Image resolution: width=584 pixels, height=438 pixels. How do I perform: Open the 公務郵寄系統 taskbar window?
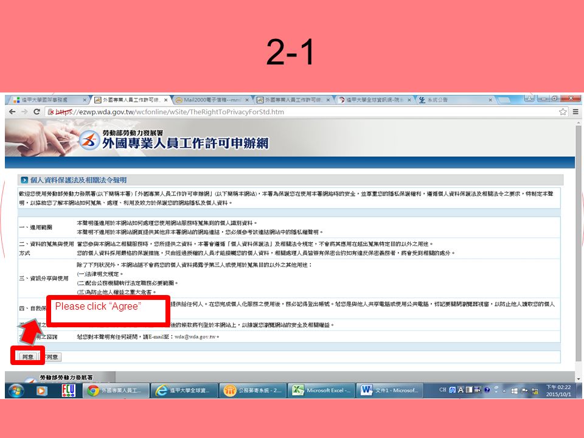(253, 391)
